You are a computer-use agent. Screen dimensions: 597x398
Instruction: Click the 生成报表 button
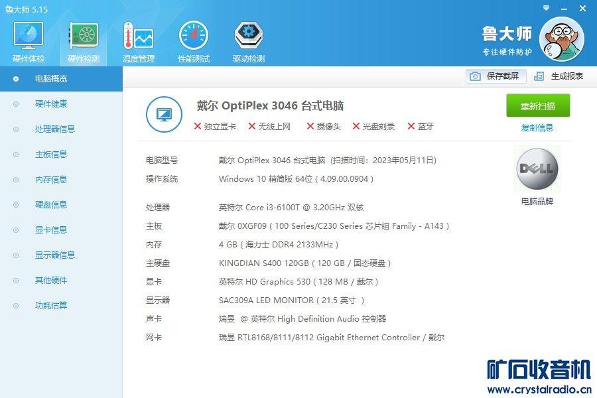click(559, 76)
